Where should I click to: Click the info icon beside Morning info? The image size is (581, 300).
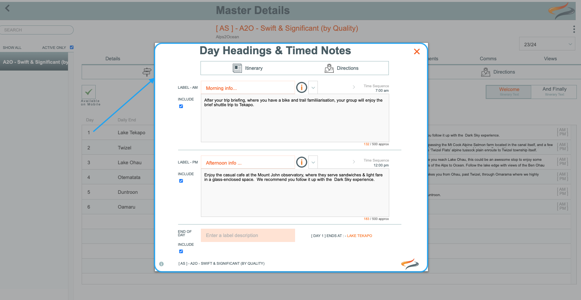pyautogui.click(x=302, y=88)
